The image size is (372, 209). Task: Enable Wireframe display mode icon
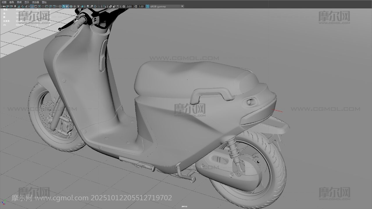[x=60, y=6]
